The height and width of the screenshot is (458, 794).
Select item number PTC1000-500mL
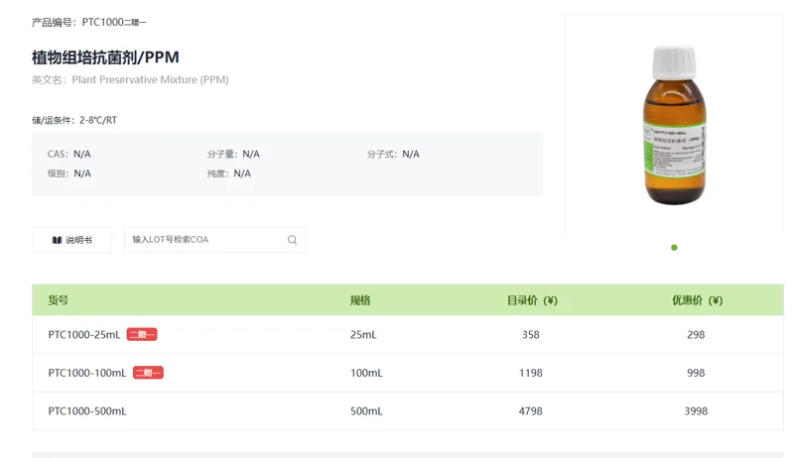point(87,411)
